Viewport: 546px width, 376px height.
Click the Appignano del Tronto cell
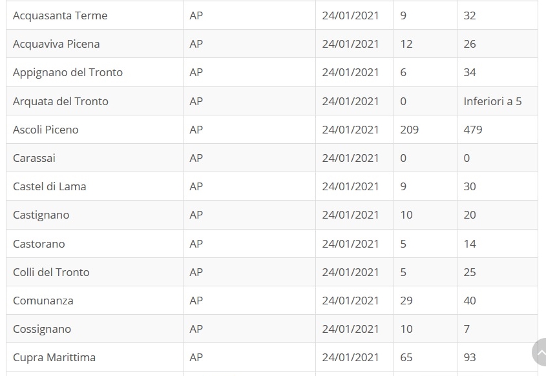[x=95, y=72]
